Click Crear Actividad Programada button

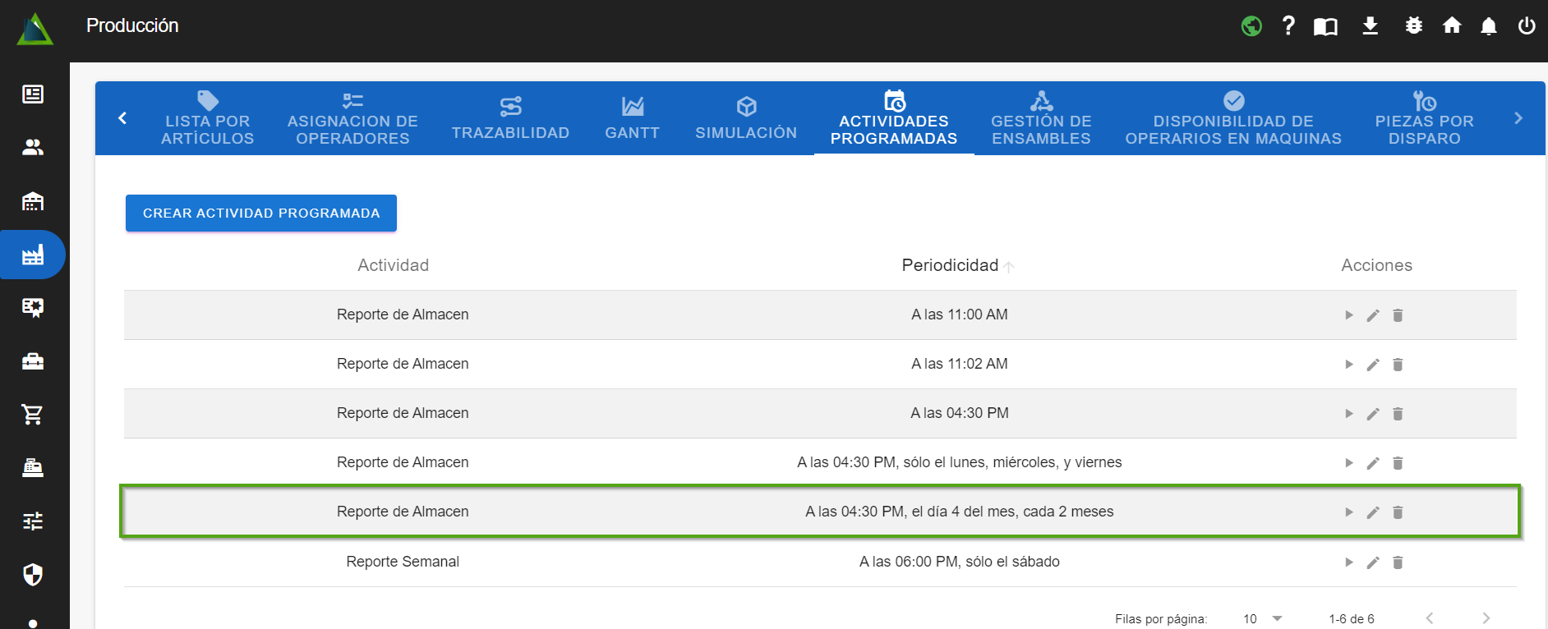click(x=260, y=213)
